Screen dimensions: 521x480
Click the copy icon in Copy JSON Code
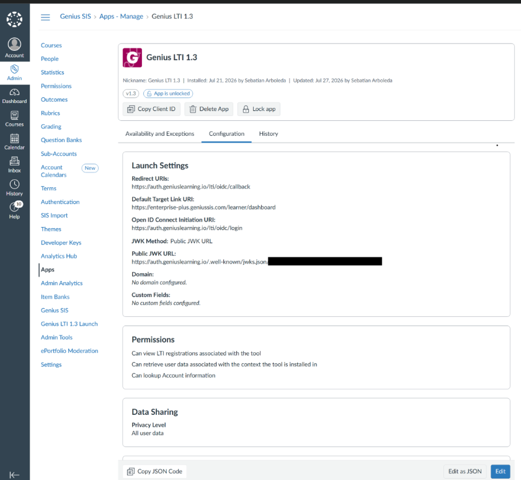131,471
